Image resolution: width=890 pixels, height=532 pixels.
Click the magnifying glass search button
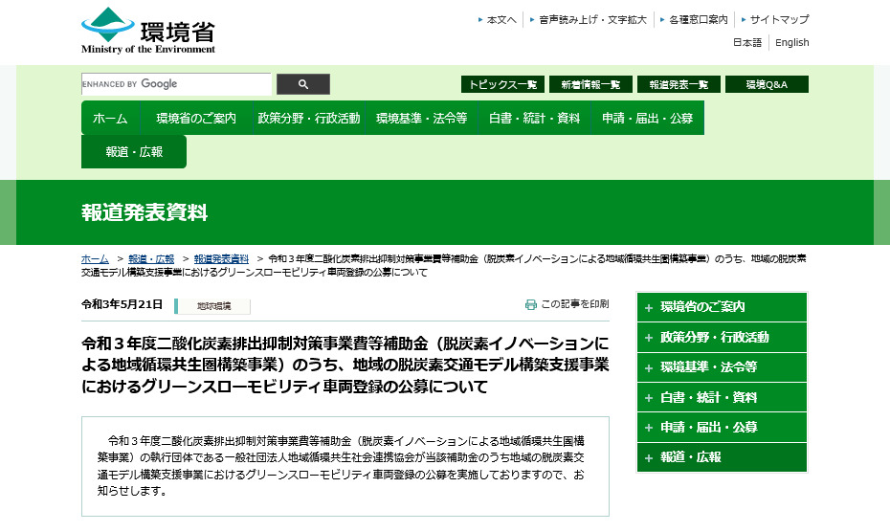303,84
